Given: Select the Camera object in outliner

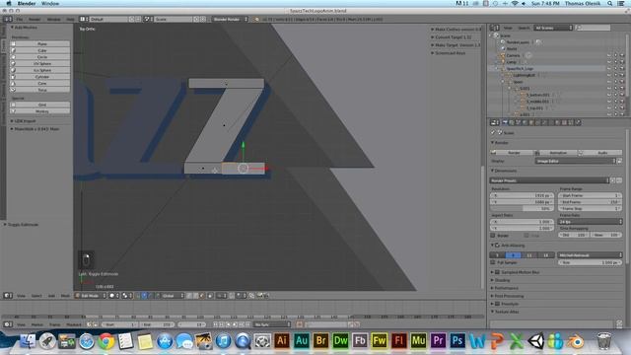Looking at the screenshot, I should pyautogui.click(x=513, y=55).
